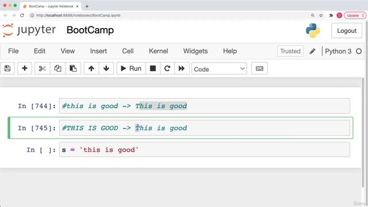Click the pencil edit mode icon
The width and height of the screenshot is (368, 207).
click(312, 51)
